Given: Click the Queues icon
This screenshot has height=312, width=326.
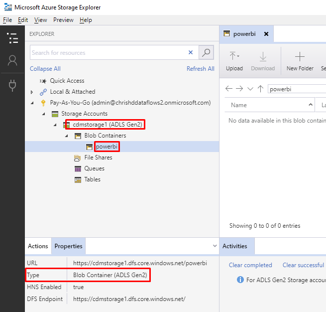Looking at the screenshot, I should pyautogui.click(x=78, y=169).
